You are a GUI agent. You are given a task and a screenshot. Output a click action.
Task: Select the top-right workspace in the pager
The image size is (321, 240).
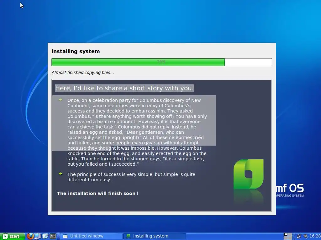[290, 234]
